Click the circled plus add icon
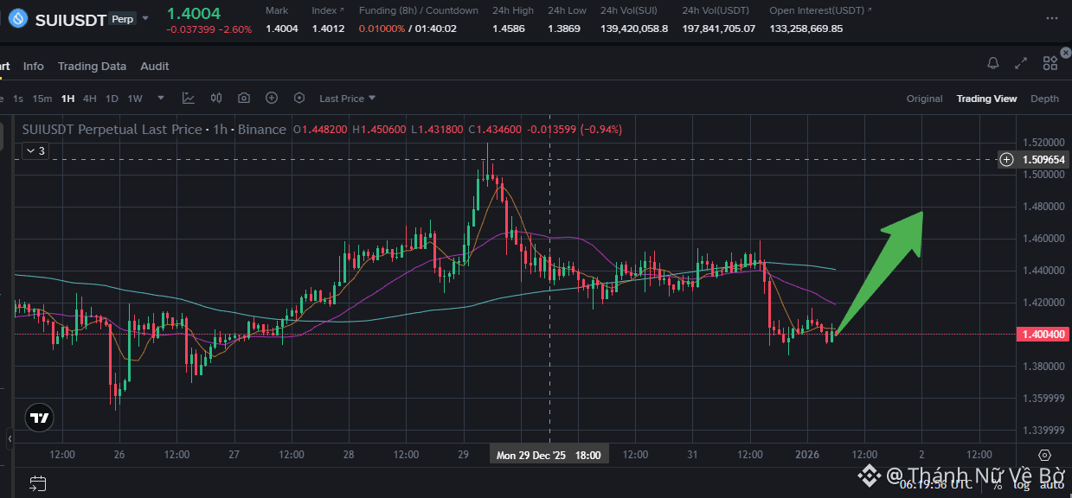The height and width of the screenshot is (498, 1072). pos(272,98)
